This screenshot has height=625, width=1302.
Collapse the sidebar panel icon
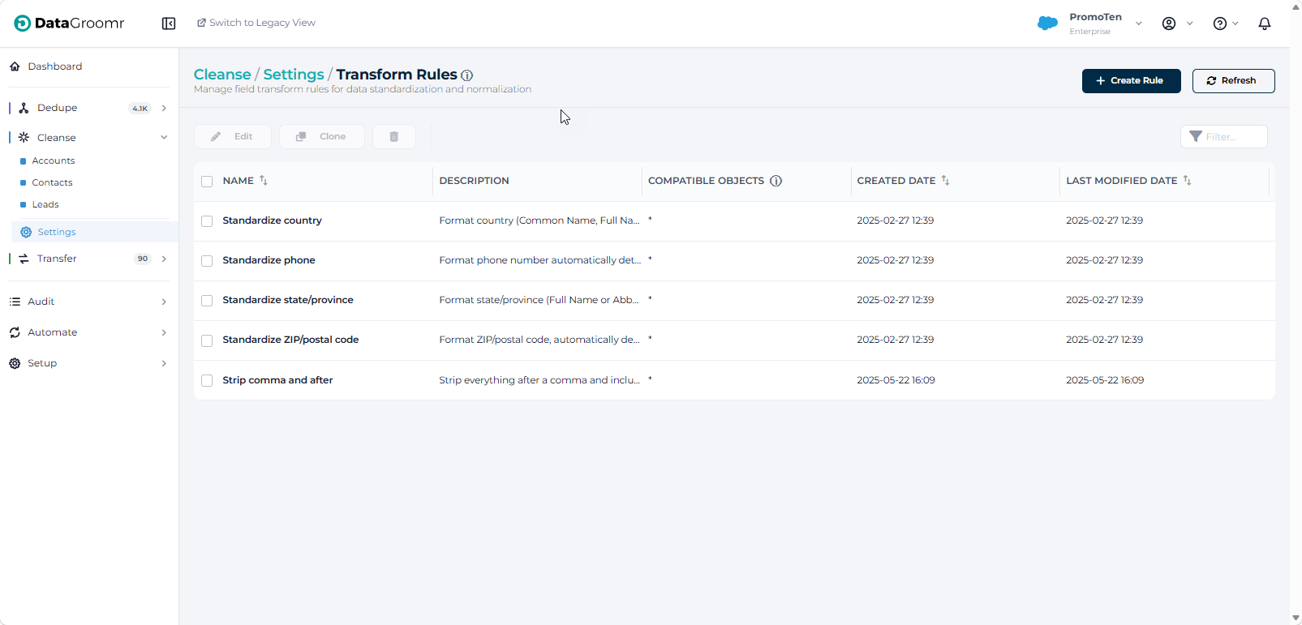(169, 24)
